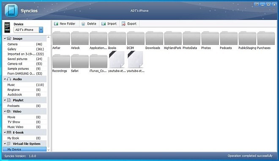Click the Video section camera icon
Screen dimensions: 279x161
point(9,112)
